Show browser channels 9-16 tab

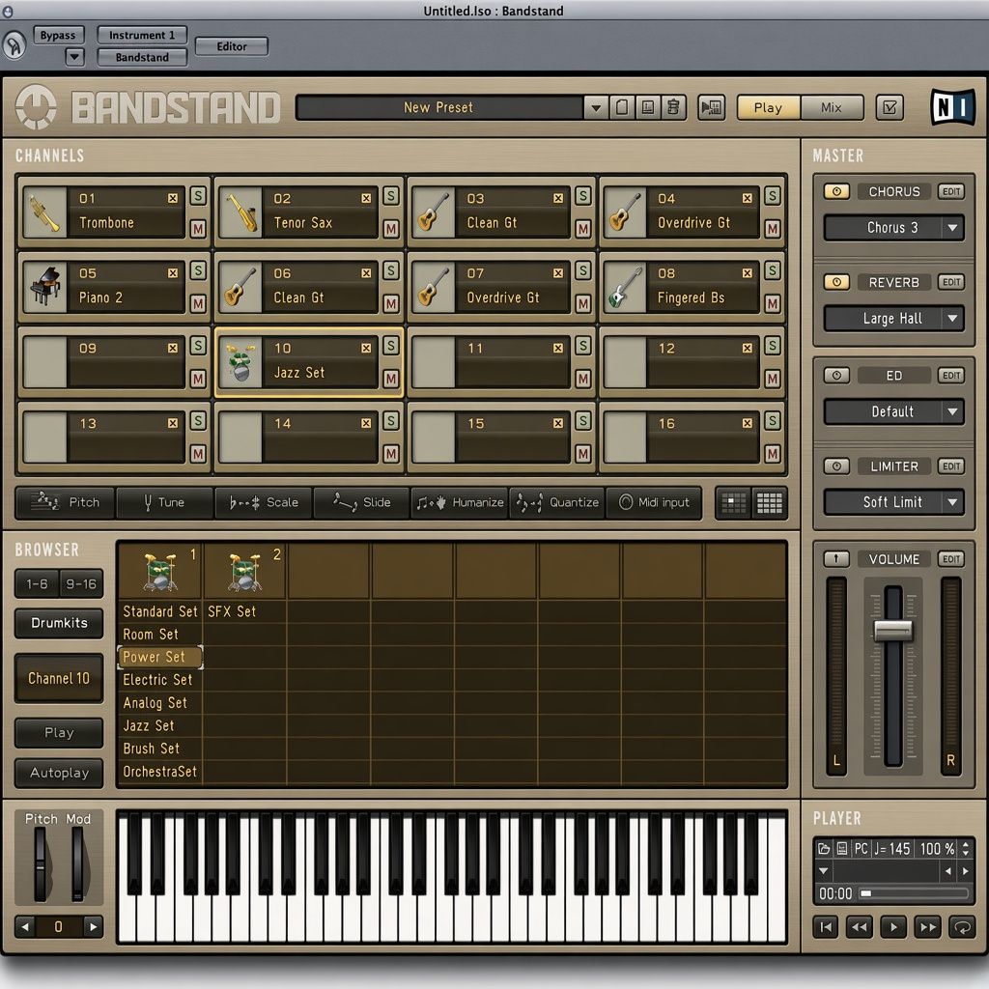pos(81,584)
